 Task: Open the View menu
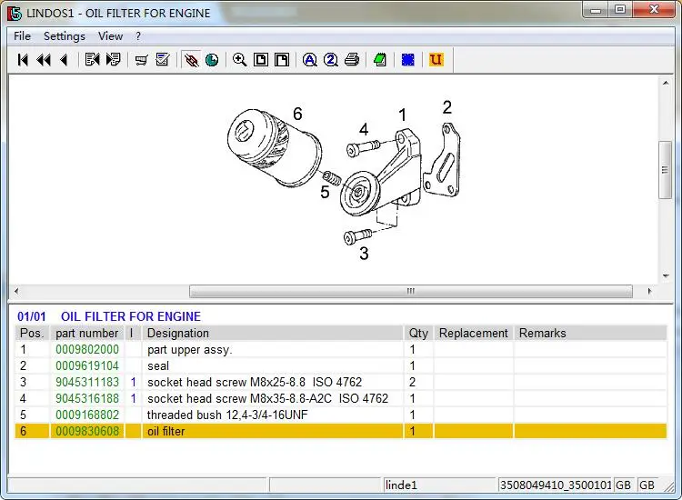point(110,36)
